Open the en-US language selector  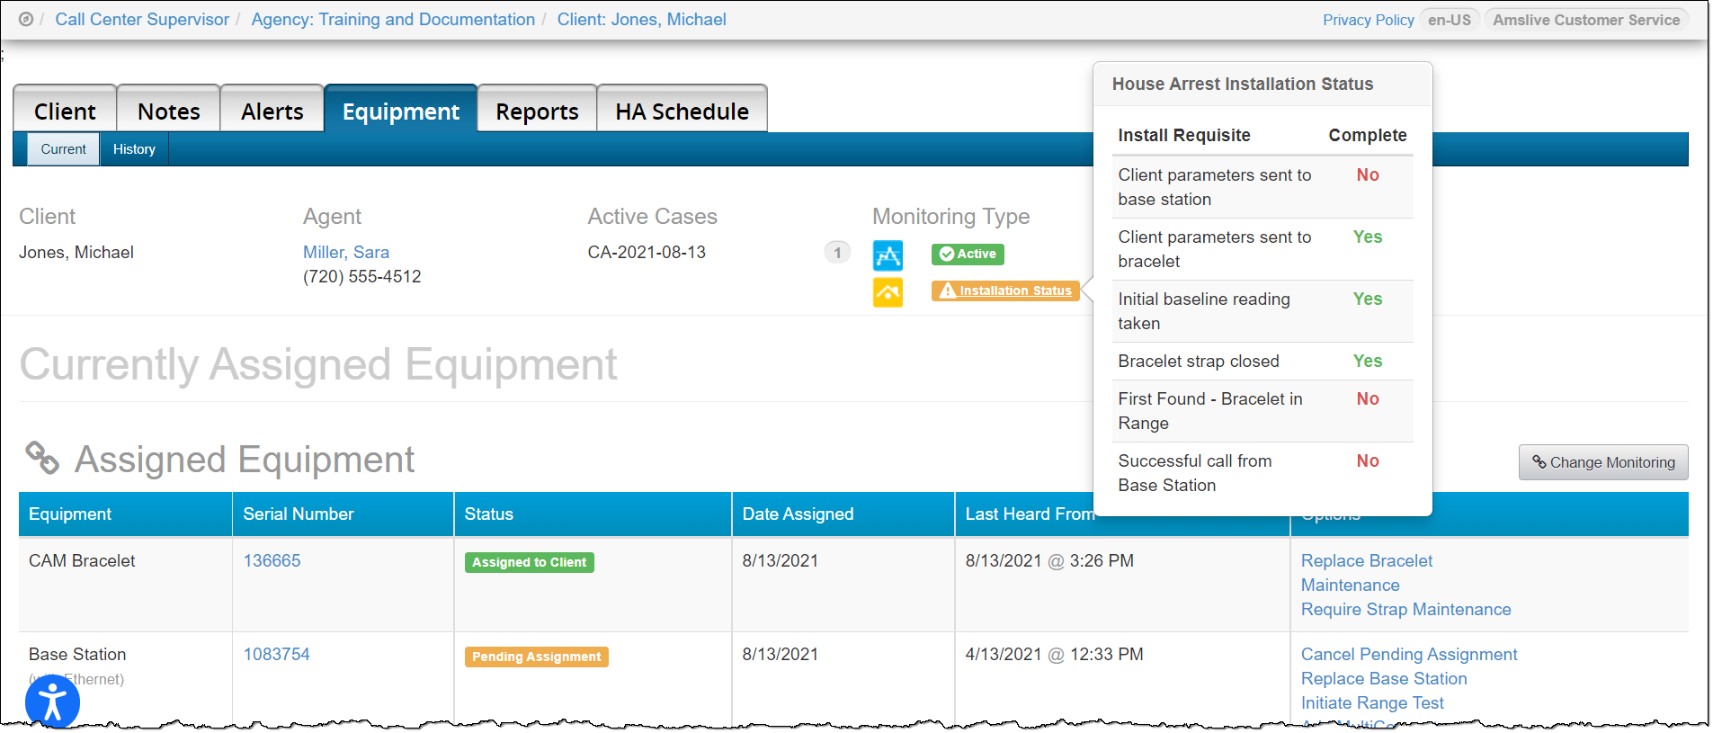click(1449, 20)
